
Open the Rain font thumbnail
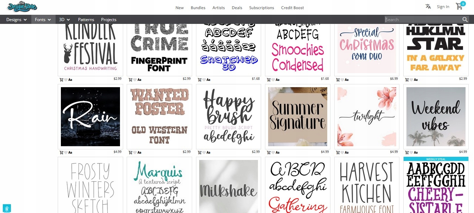[x=90, y=117]
